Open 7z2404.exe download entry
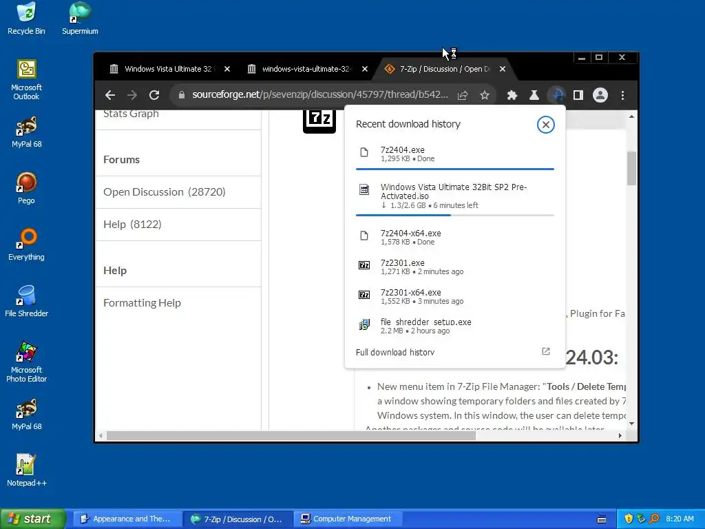 (454, 154)
